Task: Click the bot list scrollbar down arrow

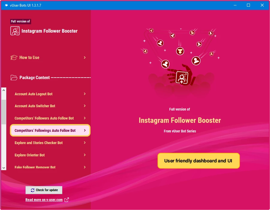Action: coord(4,168)
